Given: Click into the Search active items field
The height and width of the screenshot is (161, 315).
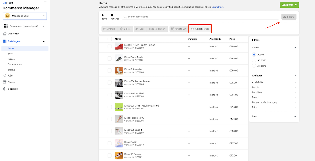Looking at the screenshot, I should (x=200, y=17).
